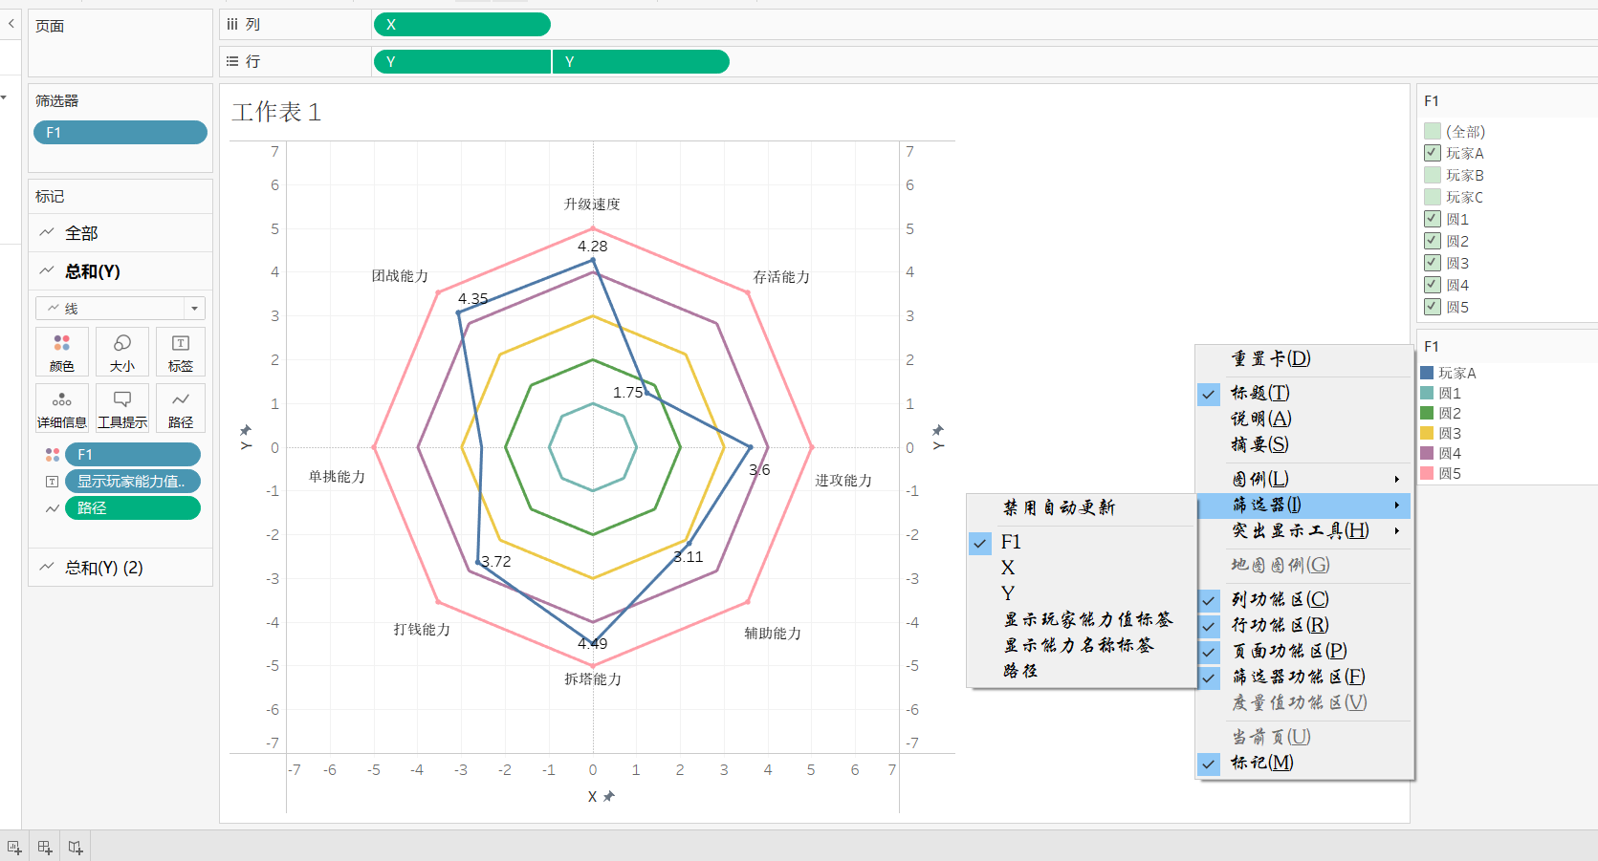Click the new story icon in bottom bar

[76, 847]
